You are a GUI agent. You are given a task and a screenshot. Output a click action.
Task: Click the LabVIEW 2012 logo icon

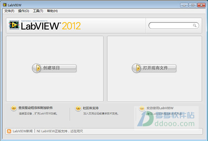click(14, 25)
